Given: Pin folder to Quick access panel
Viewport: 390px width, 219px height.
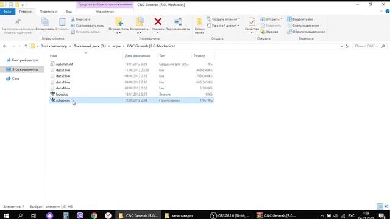Looking at the screenshot, I should (18, 26).
